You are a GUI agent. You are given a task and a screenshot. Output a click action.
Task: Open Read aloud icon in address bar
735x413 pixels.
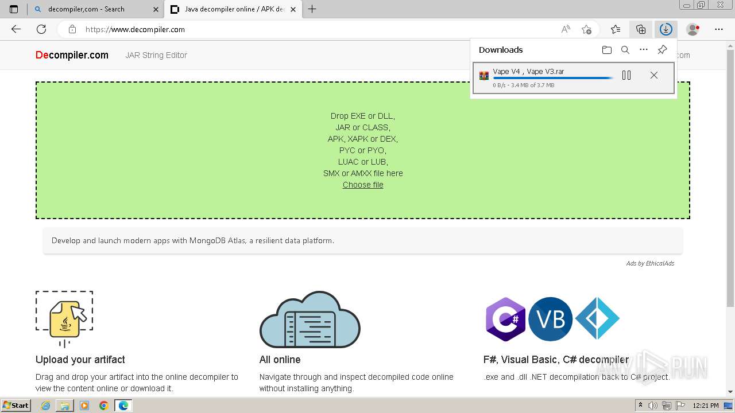click(x=566, y=29)
